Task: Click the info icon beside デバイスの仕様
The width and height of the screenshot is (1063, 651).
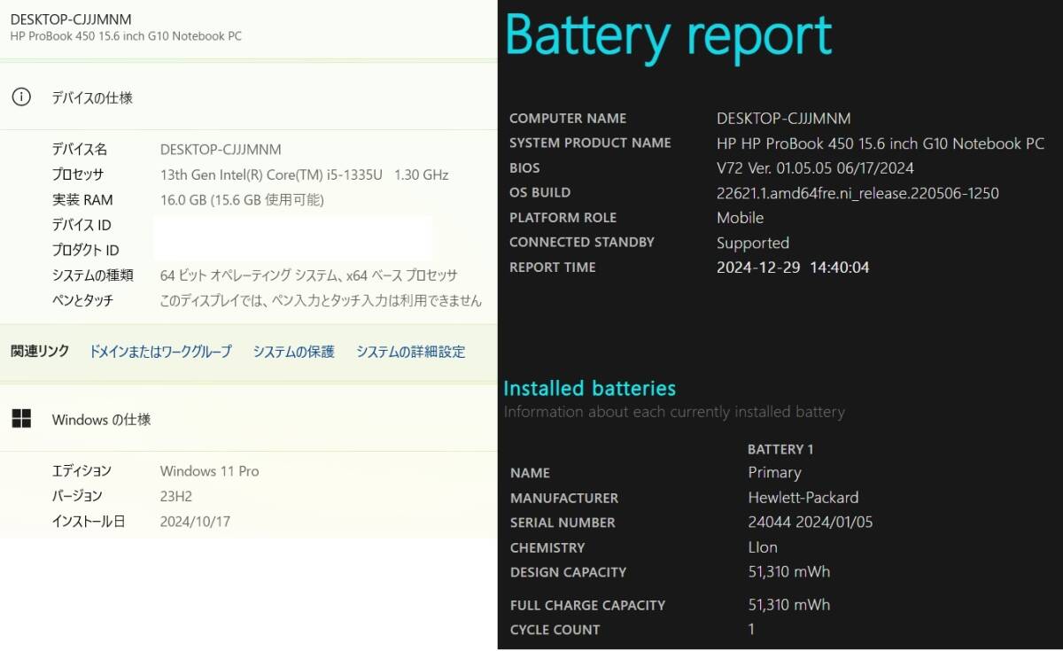Action: point(21,97)
